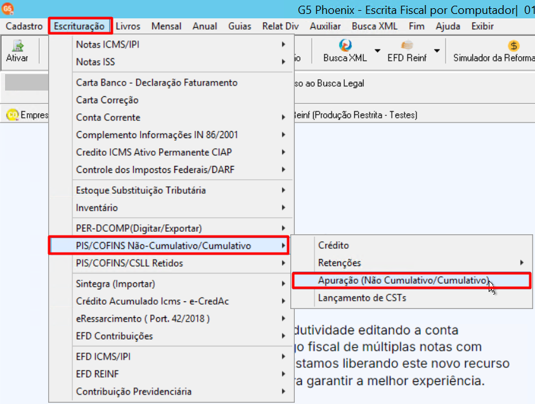Click the Reinf (Produção Restrita - Testes) tab
The height and width of the screenshot is (404, 535).
[x=356, y=115]
